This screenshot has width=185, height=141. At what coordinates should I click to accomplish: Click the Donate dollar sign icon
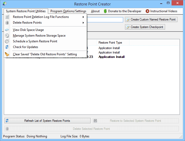(x=105, y=11)
